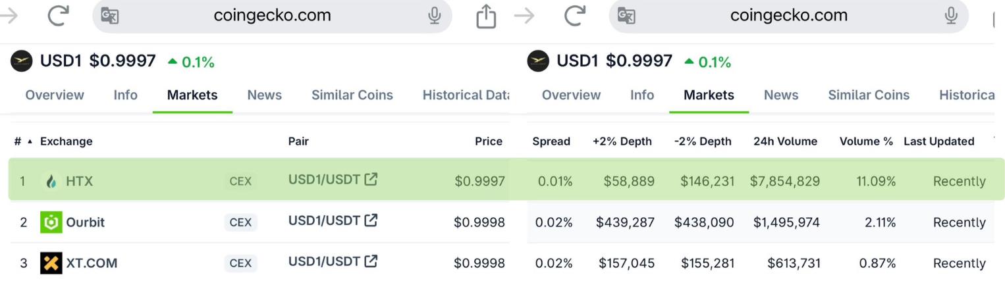Viewport: 1005px width, 281px height.
Task: Sort markets by Spread column header
Action: (551, 141)
